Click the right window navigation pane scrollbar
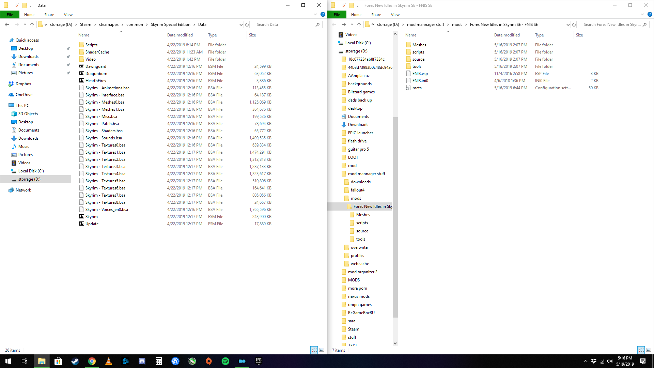The height and width of the screenshot is (368, 654). [x=395, y=217]
